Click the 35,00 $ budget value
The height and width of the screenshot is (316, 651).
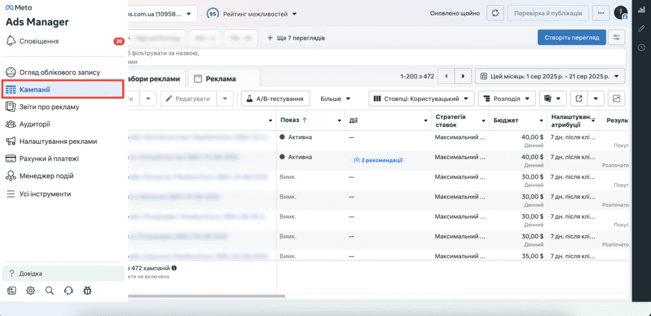(533, 256)
